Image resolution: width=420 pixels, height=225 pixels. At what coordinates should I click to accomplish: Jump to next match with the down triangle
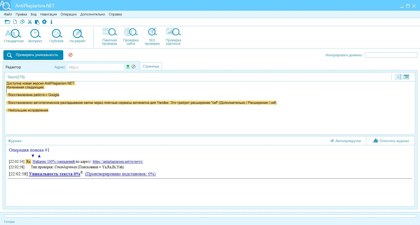(x=33, y=156)
